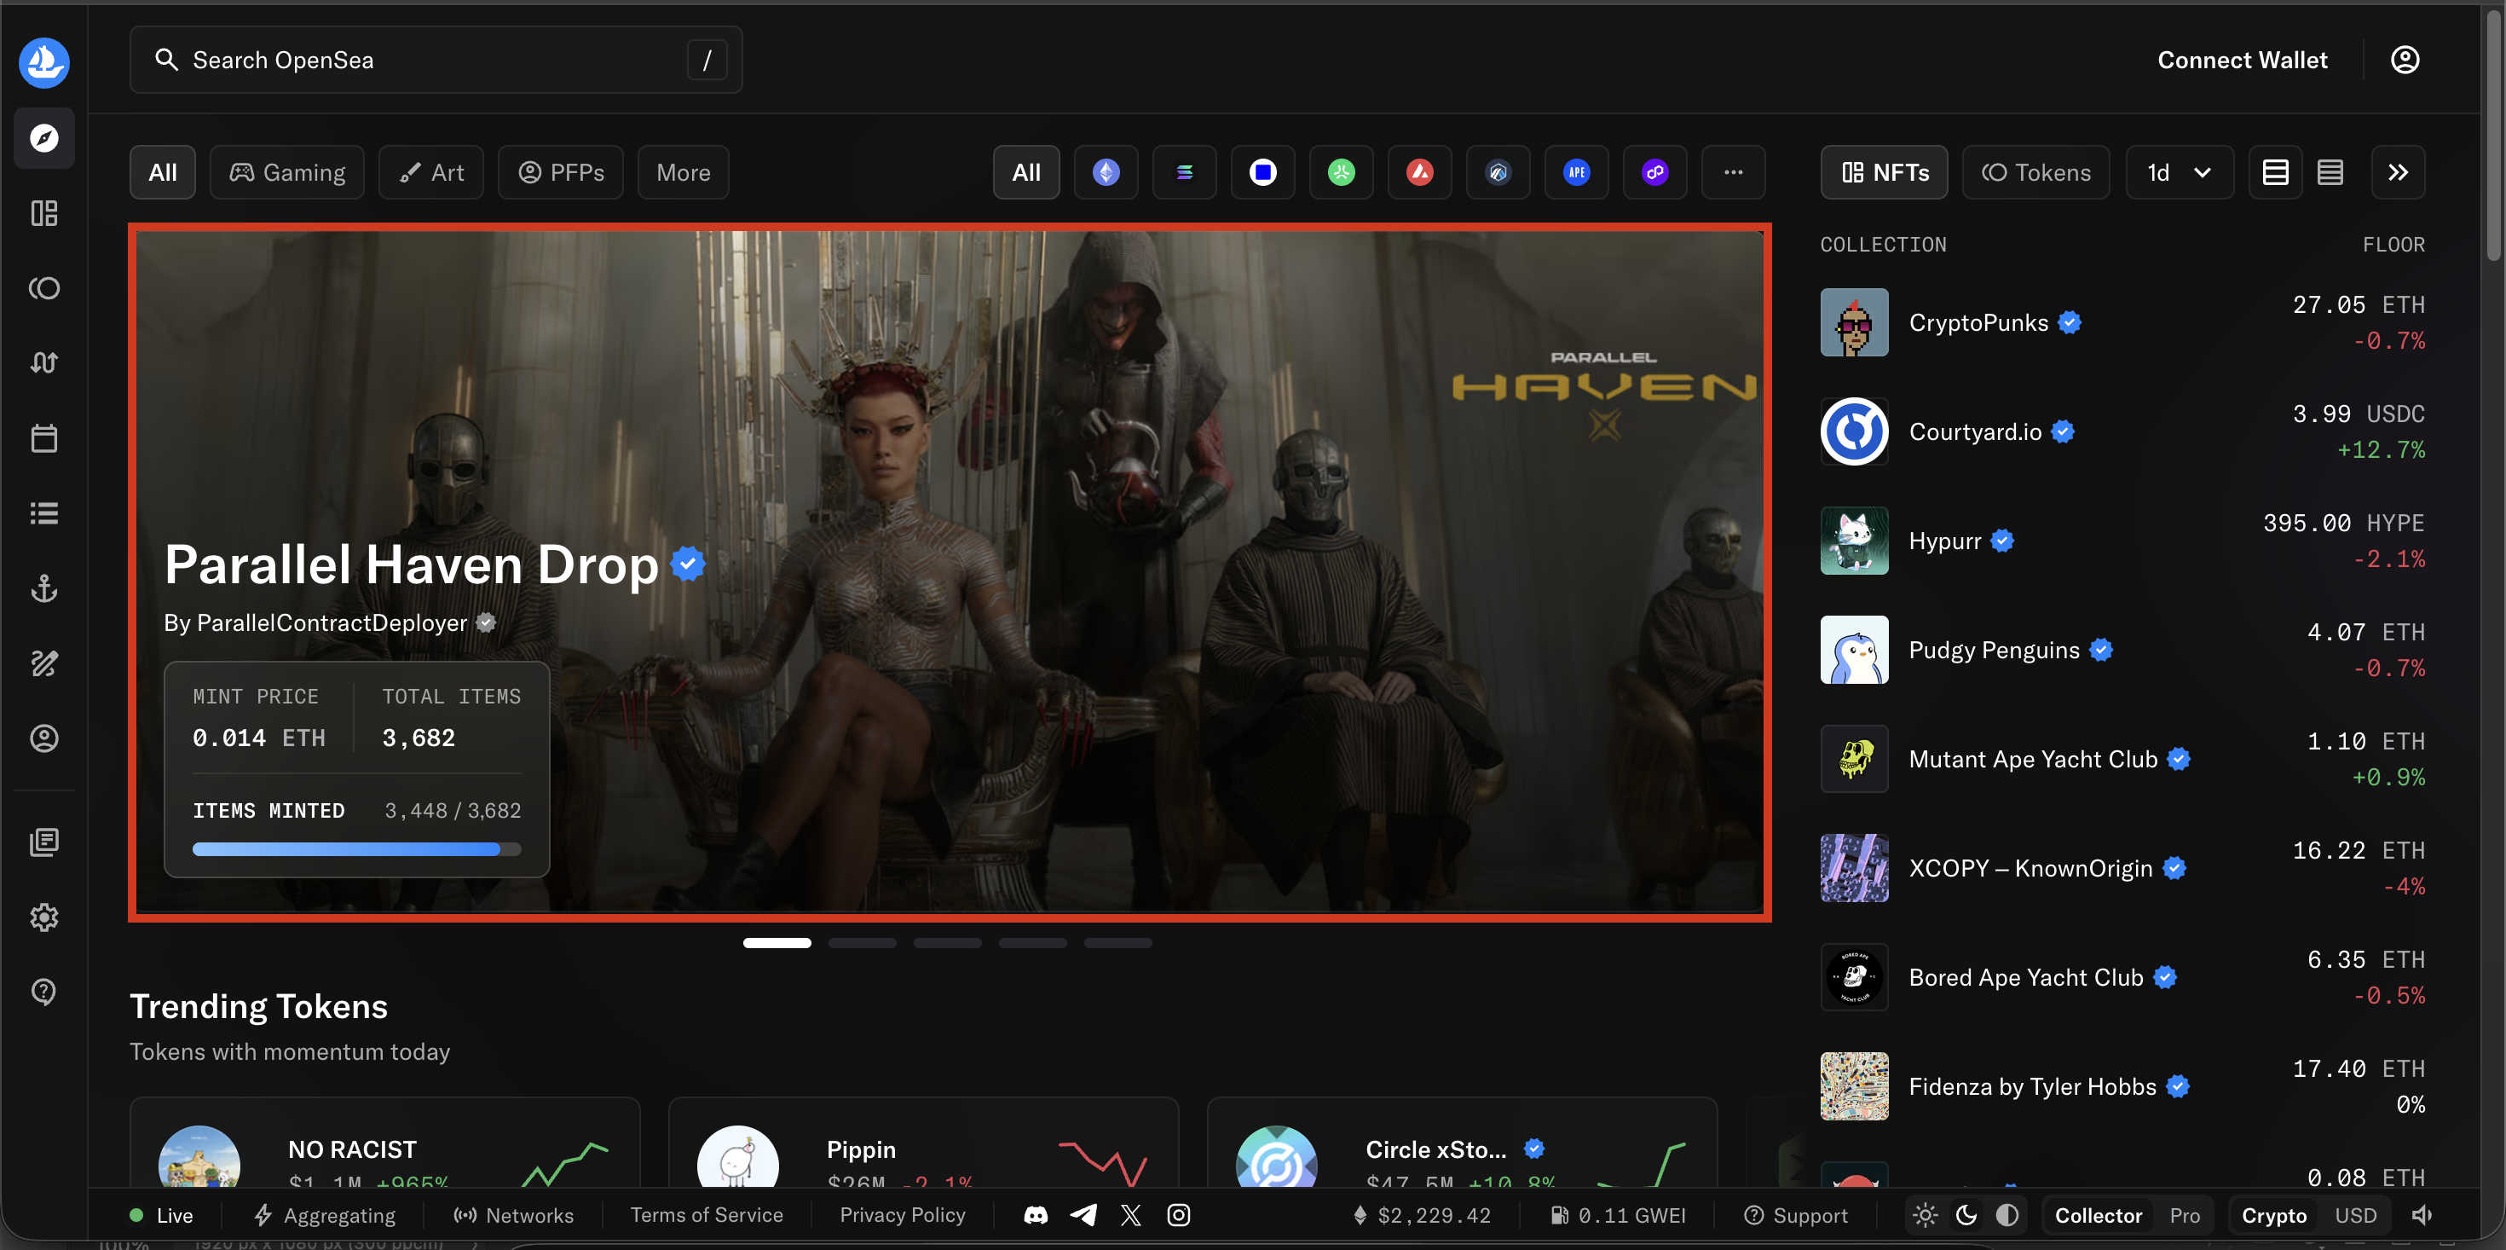Screen dimensions: 2506x1250
Task: Switch to system contrast theme icon
Action: tap(2007, 1215)
